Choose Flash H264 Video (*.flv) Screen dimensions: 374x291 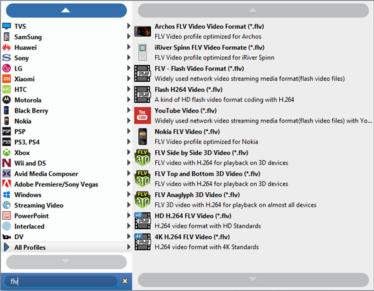pos(253,94)
